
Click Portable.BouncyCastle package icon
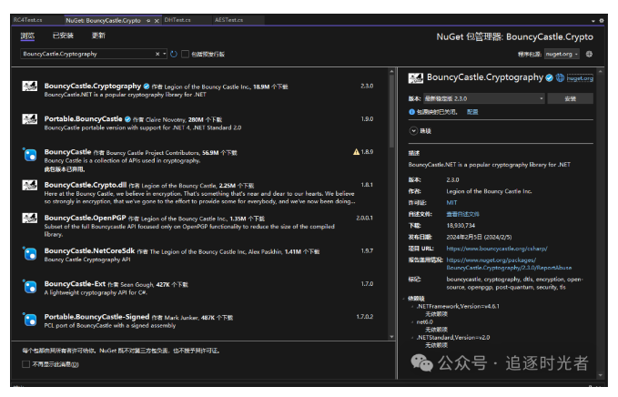[29, 119]
